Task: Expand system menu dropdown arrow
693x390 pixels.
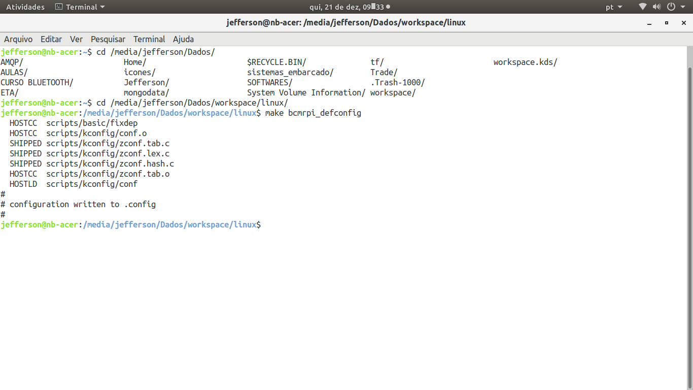Action: pyautogui.click(x=682, y=7)
